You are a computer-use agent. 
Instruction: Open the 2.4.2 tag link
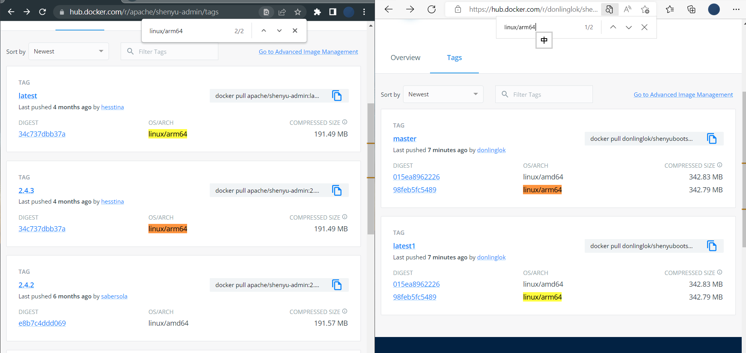[x=26, y=285]
